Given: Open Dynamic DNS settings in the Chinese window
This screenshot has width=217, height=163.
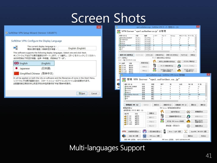Looking at the screenshot, I should [x=133, y=136].
